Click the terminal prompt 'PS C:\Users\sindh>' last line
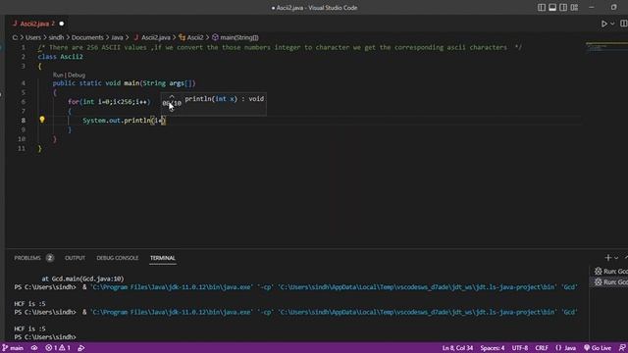 click(45, 337)
